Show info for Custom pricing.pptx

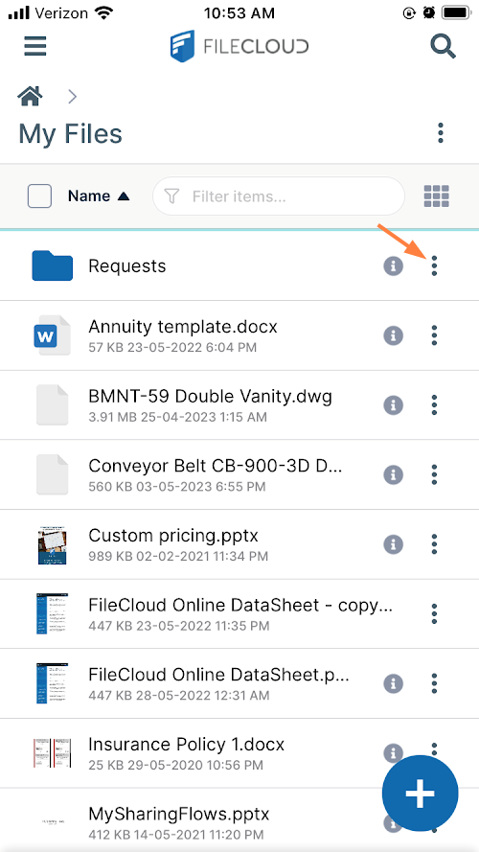393,544
